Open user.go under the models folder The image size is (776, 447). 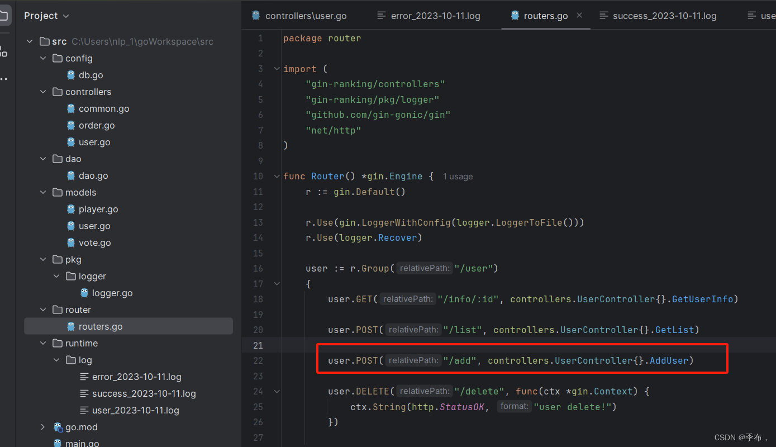94,226
